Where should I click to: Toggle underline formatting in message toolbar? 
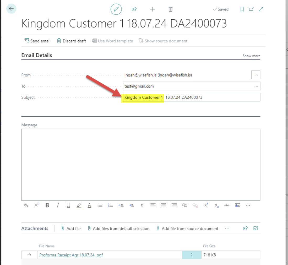pos(68,205)
